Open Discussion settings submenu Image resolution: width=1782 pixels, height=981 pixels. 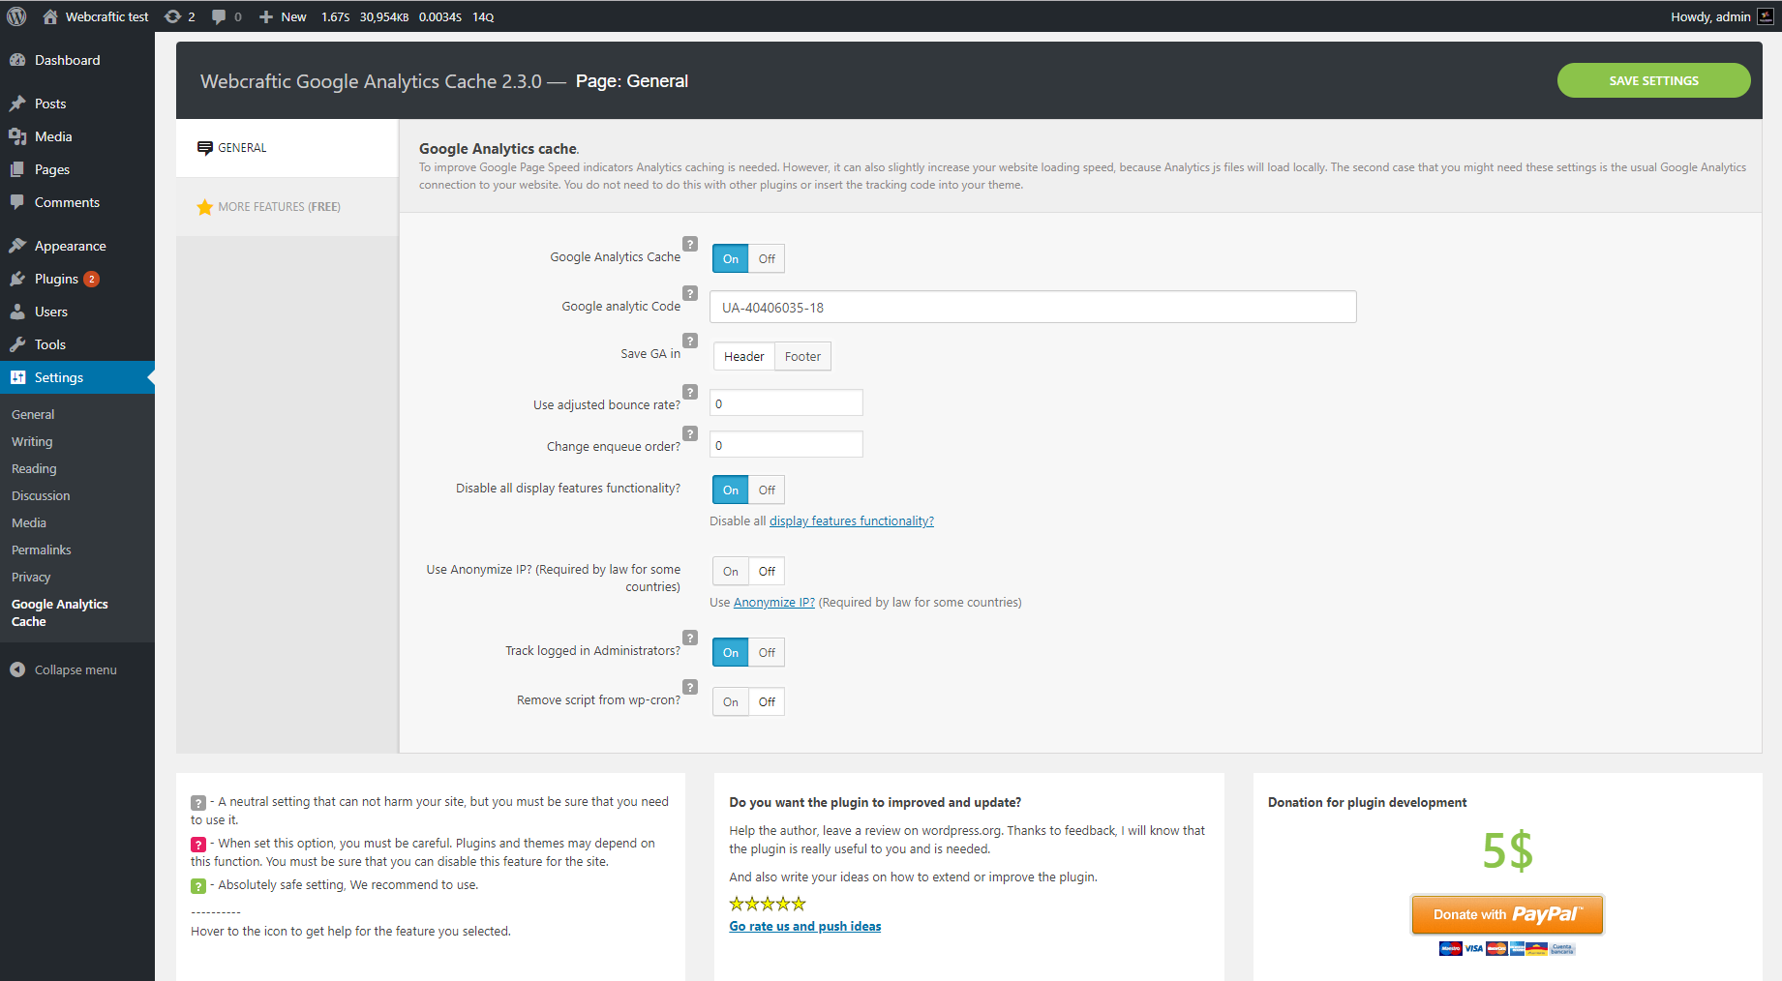[x=41, y=495]
